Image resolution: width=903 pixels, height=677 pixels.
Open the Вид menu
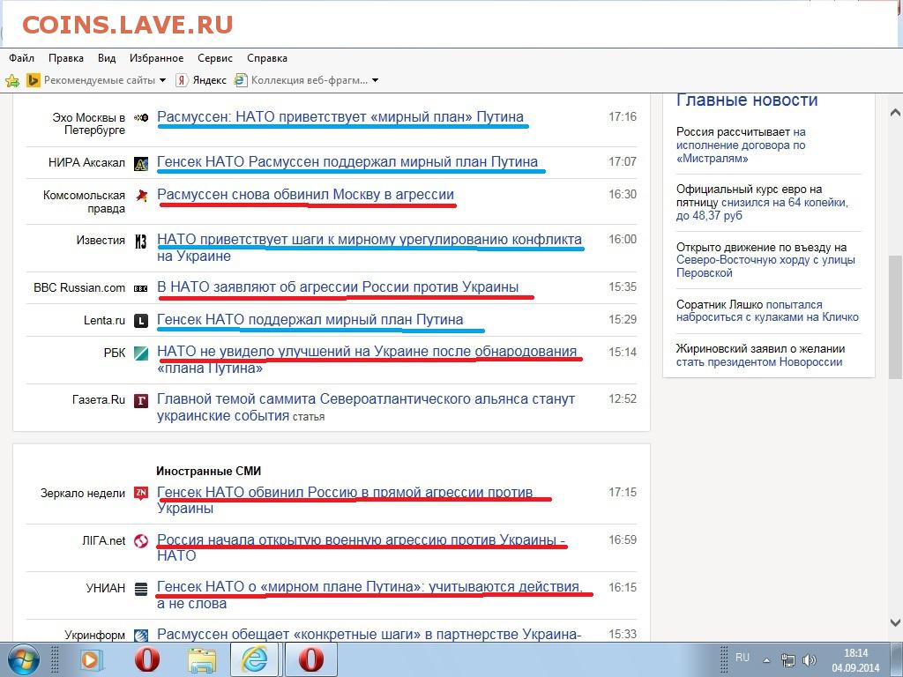107,58
